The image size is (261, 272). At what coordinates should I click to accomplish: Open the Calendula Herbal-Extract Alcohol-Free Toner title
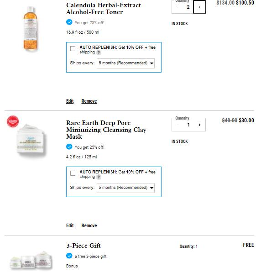coord(104,9)
